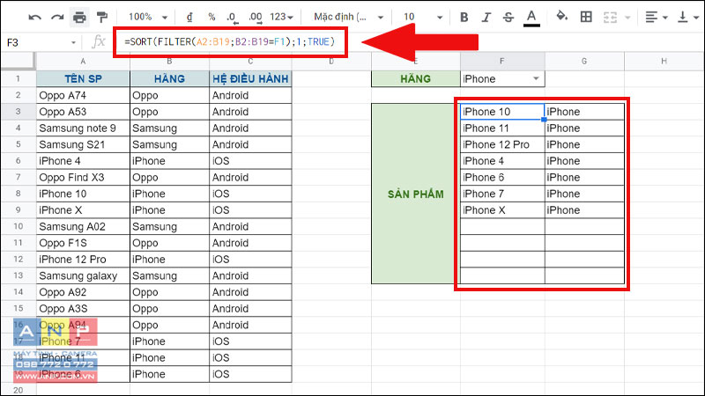Select cell Oppo F1S

point(83,243)
